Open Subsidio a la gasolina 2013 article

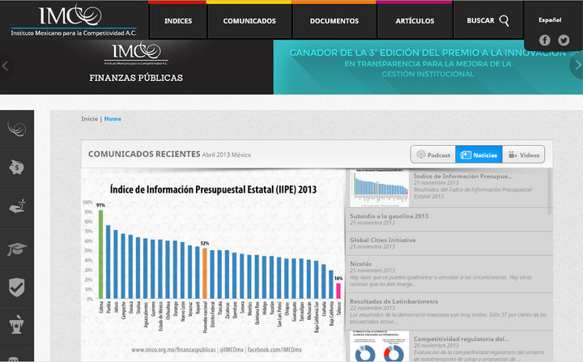pos(388,217)
